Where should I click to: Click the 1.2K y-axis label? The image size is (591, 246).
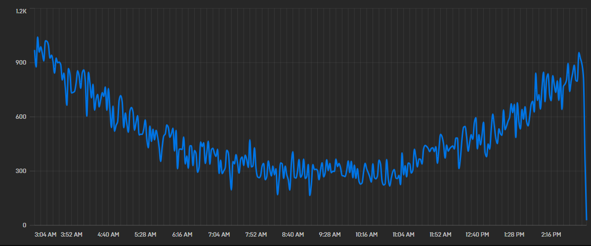pos(21,11)
